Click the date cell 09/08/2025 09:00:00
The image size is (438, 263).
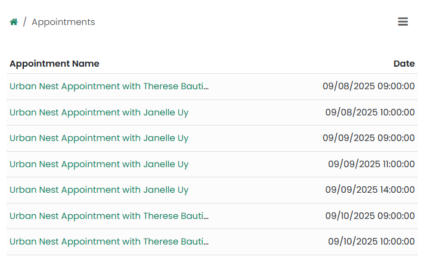[369, 86]
